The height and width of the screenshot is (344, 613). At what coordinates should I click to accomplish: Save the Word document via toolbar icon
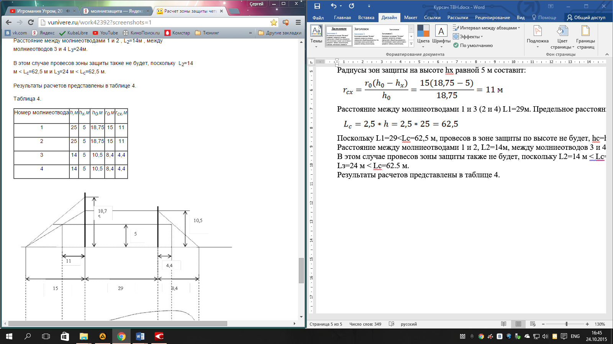[317, 6]
